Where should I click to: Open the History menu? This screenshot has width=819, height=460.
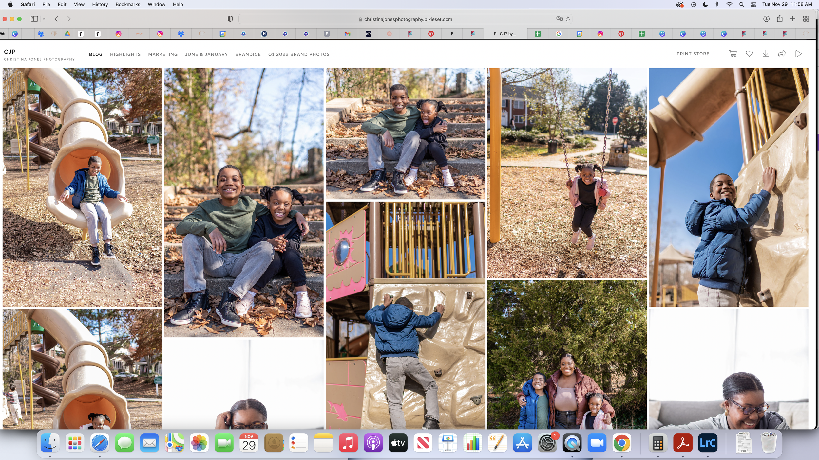100,4
